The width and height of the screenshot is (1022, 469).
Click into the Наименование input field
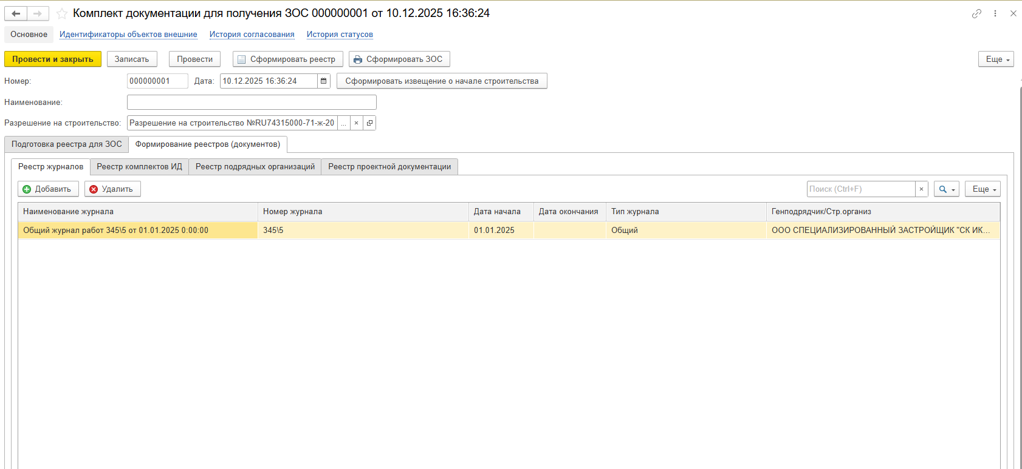pyautogui.click(x=252, y=103)
